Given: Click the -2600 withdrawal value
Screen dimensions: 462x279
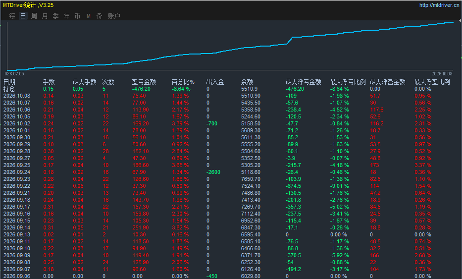Looking at the screenshot, I should [213, 172].
